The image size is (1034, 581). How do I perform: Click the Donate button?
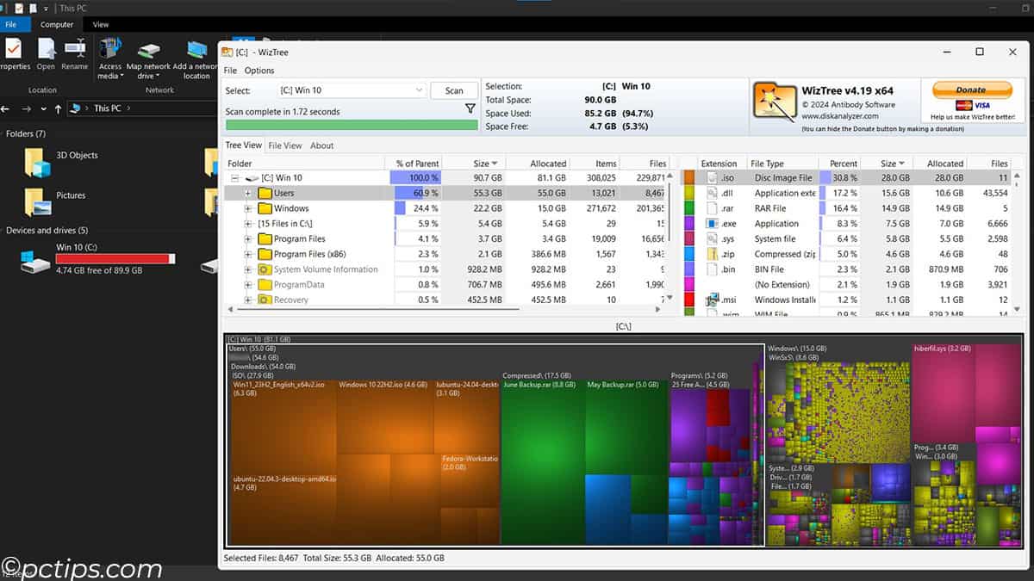click(x=972, y=89)
